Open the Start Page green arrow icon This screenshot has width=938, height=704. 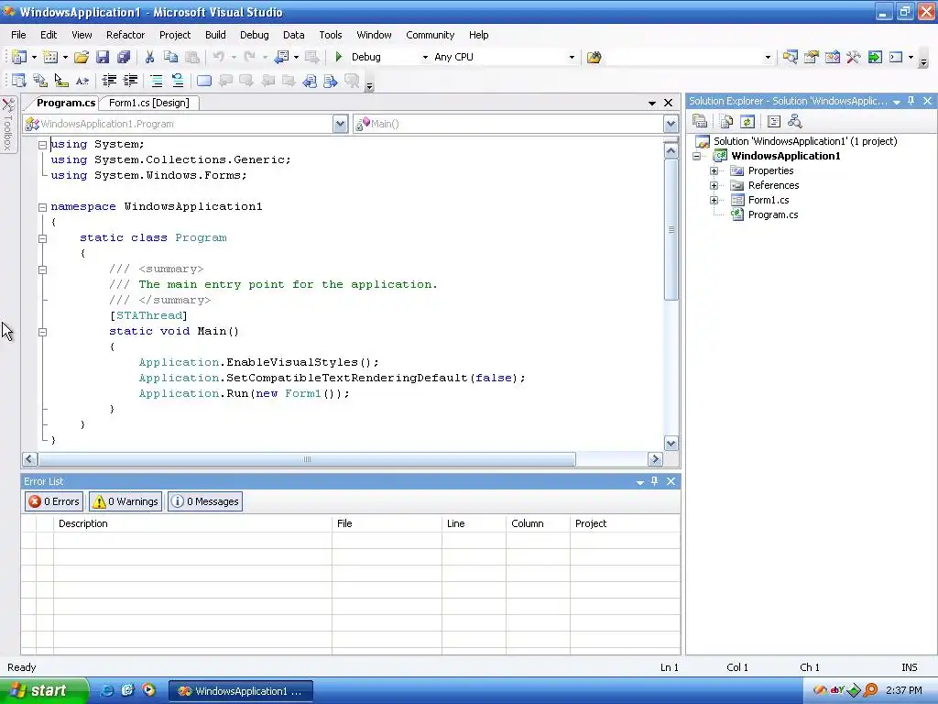click(875, 57)
